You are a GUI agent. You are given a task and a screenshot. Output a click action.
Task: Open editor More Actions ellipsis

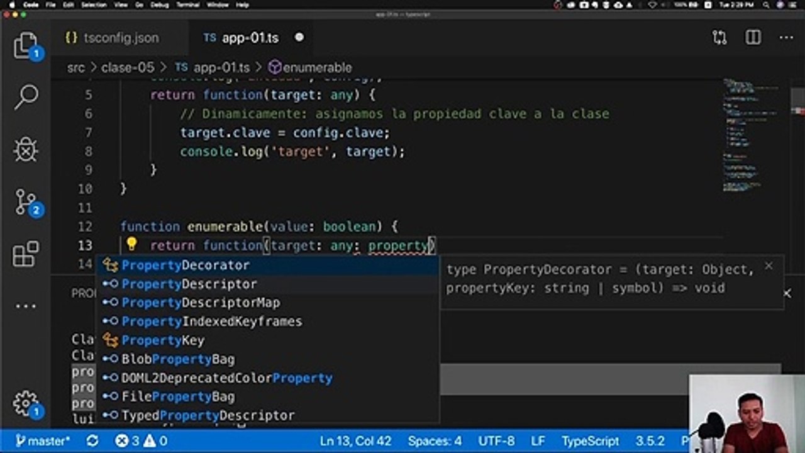[x=786, y=38]
